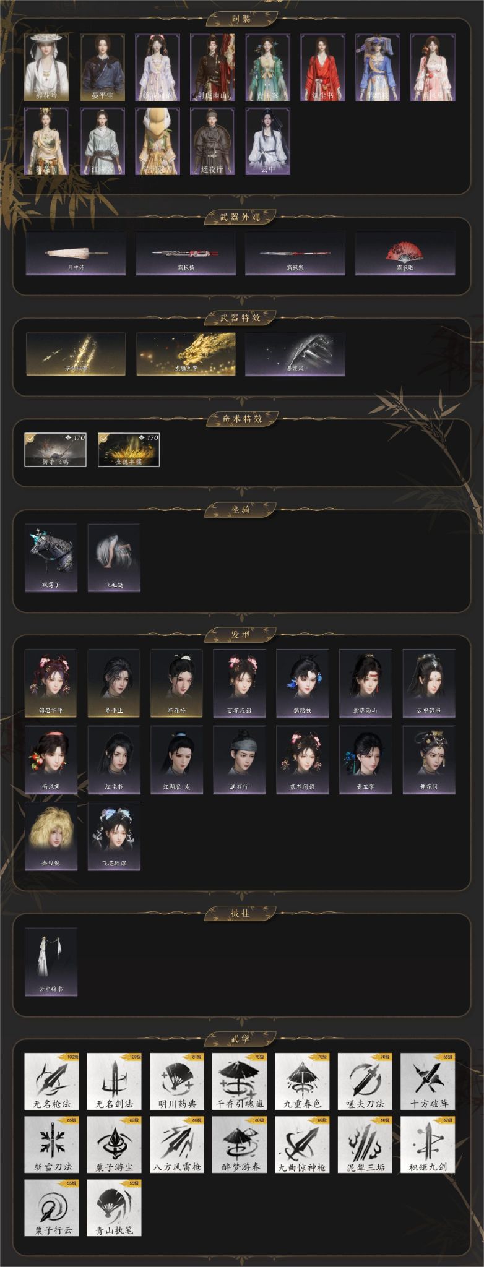This screenshot has height=1267, width=484.
Task: Select the 月中诗 umbrella weapon skin
Action: [76, 253]
